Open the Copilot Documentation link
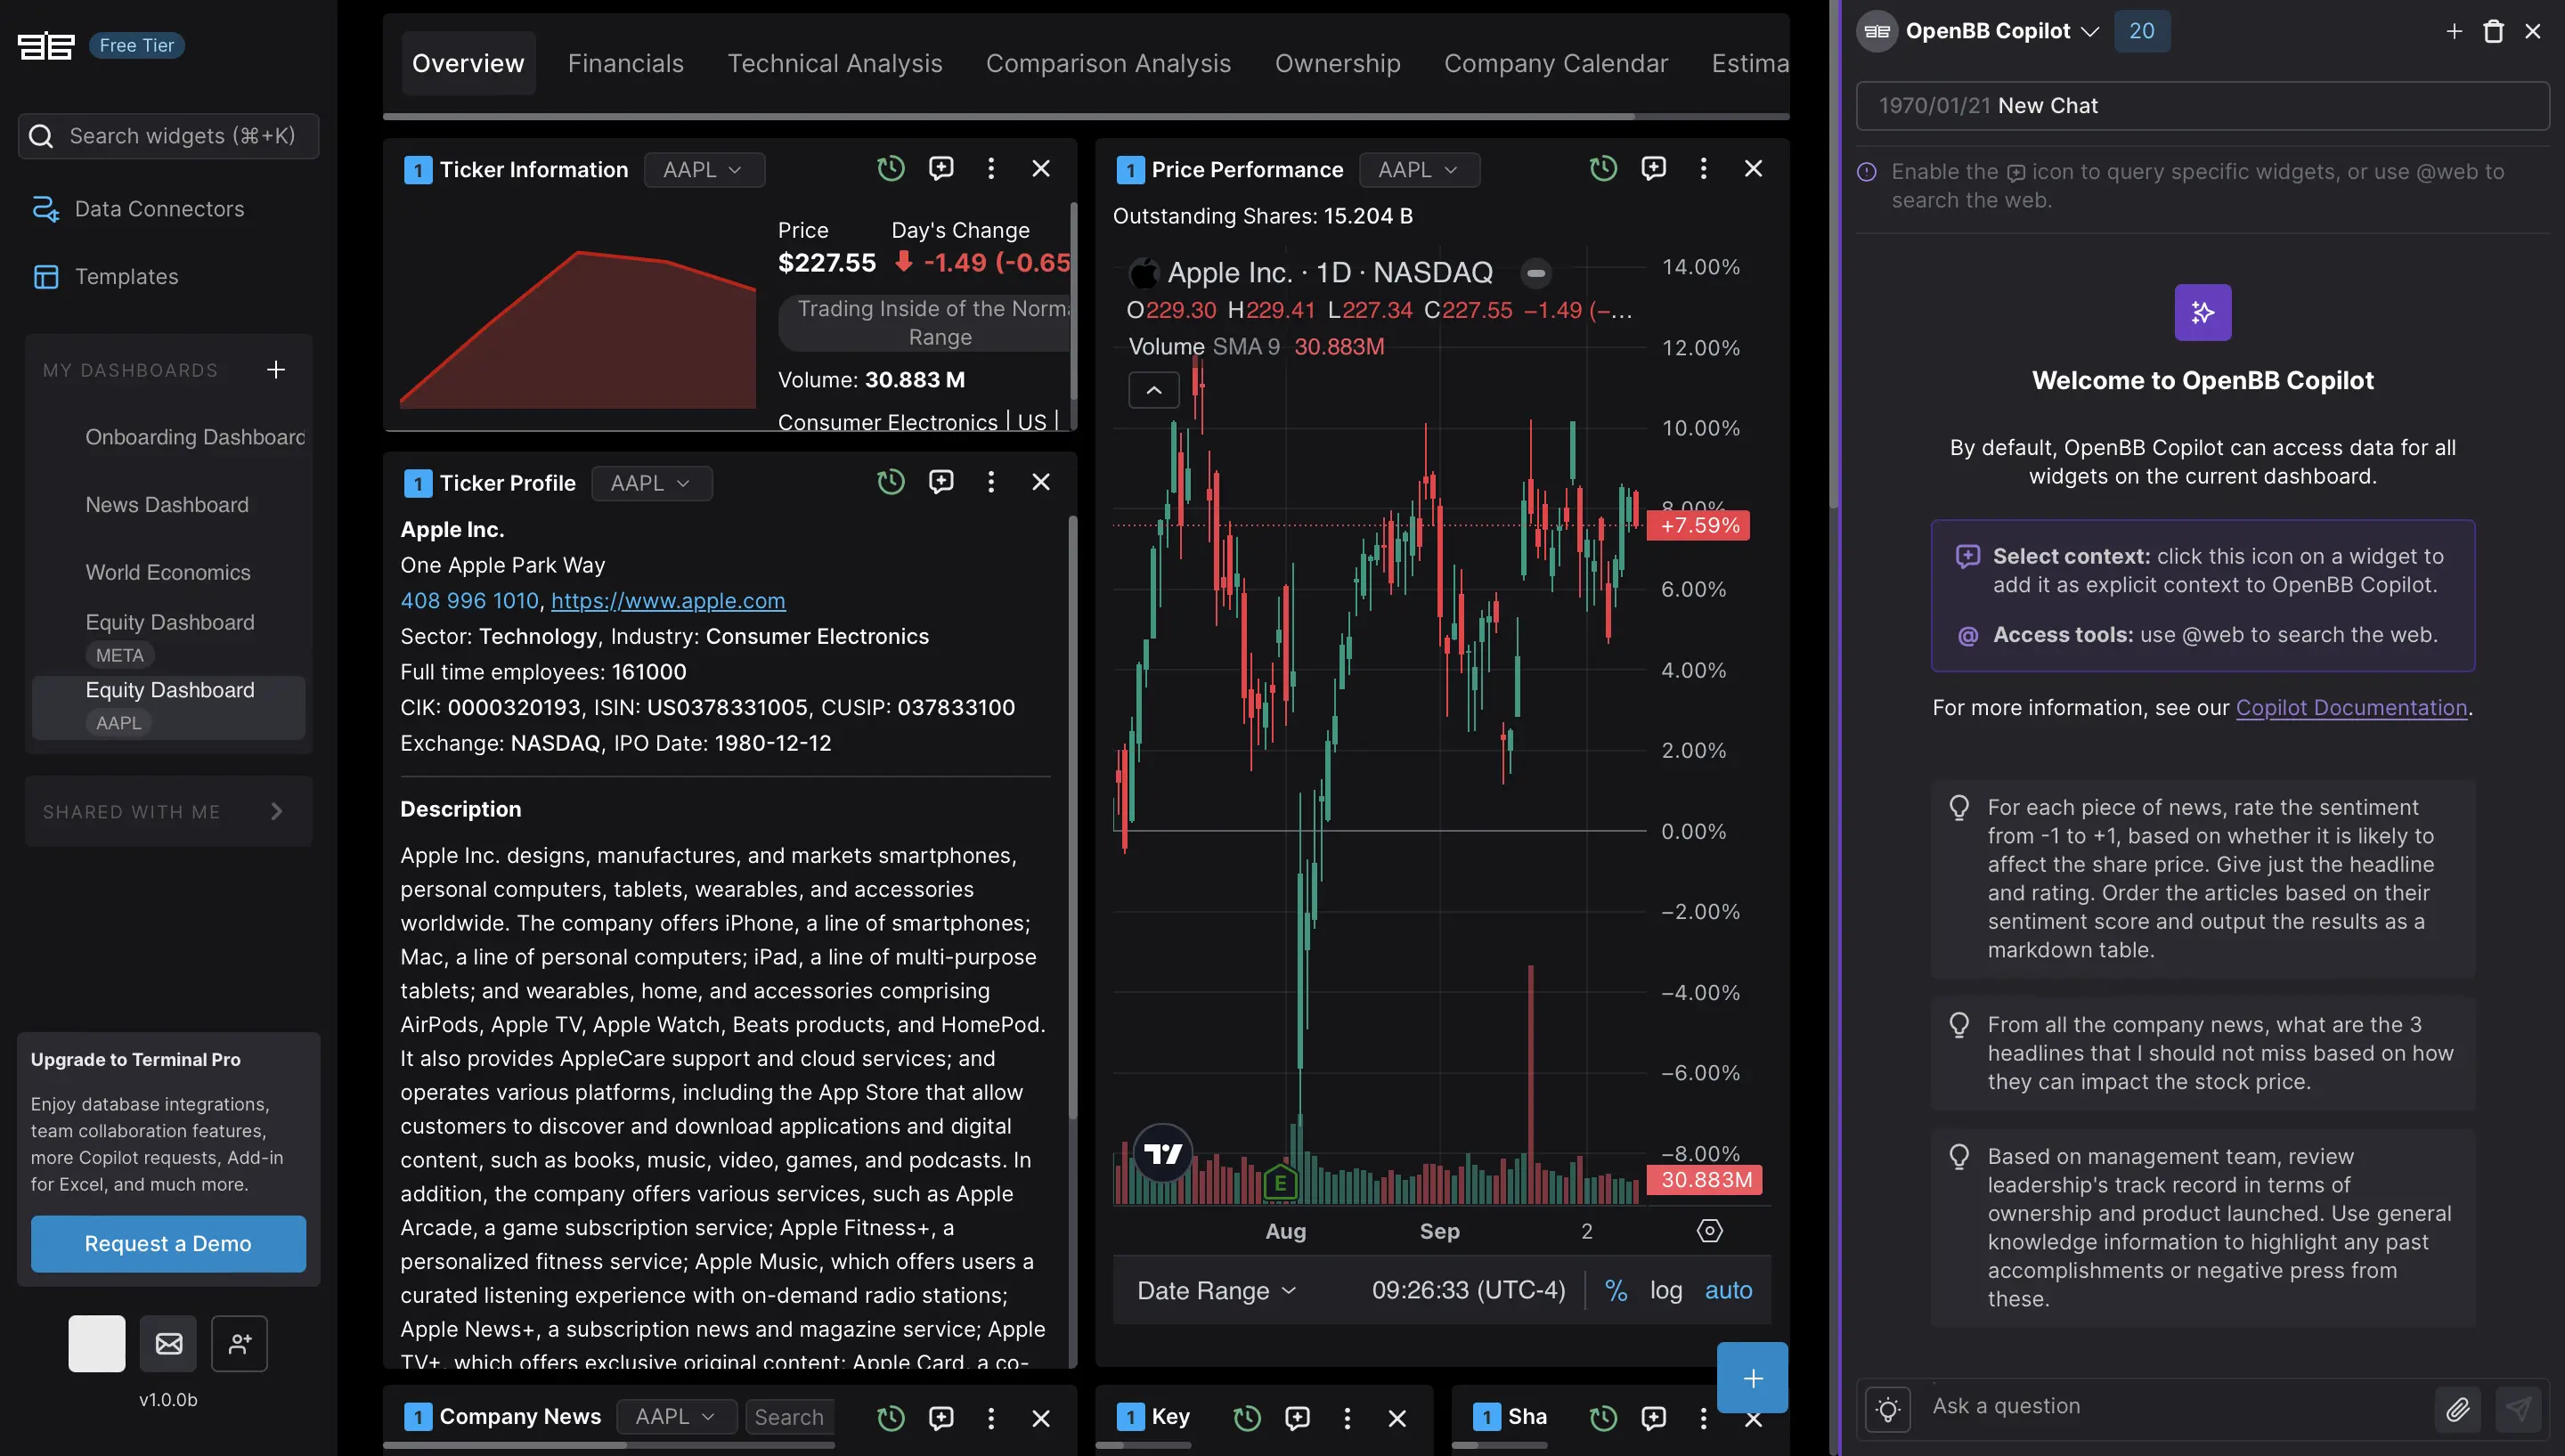 tap(2351, 707)
